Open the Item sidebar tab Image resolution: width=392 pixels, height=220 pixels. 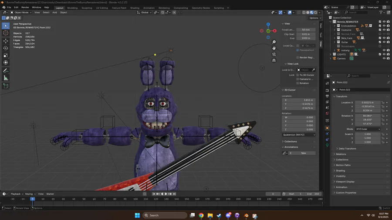coord(321,26)
